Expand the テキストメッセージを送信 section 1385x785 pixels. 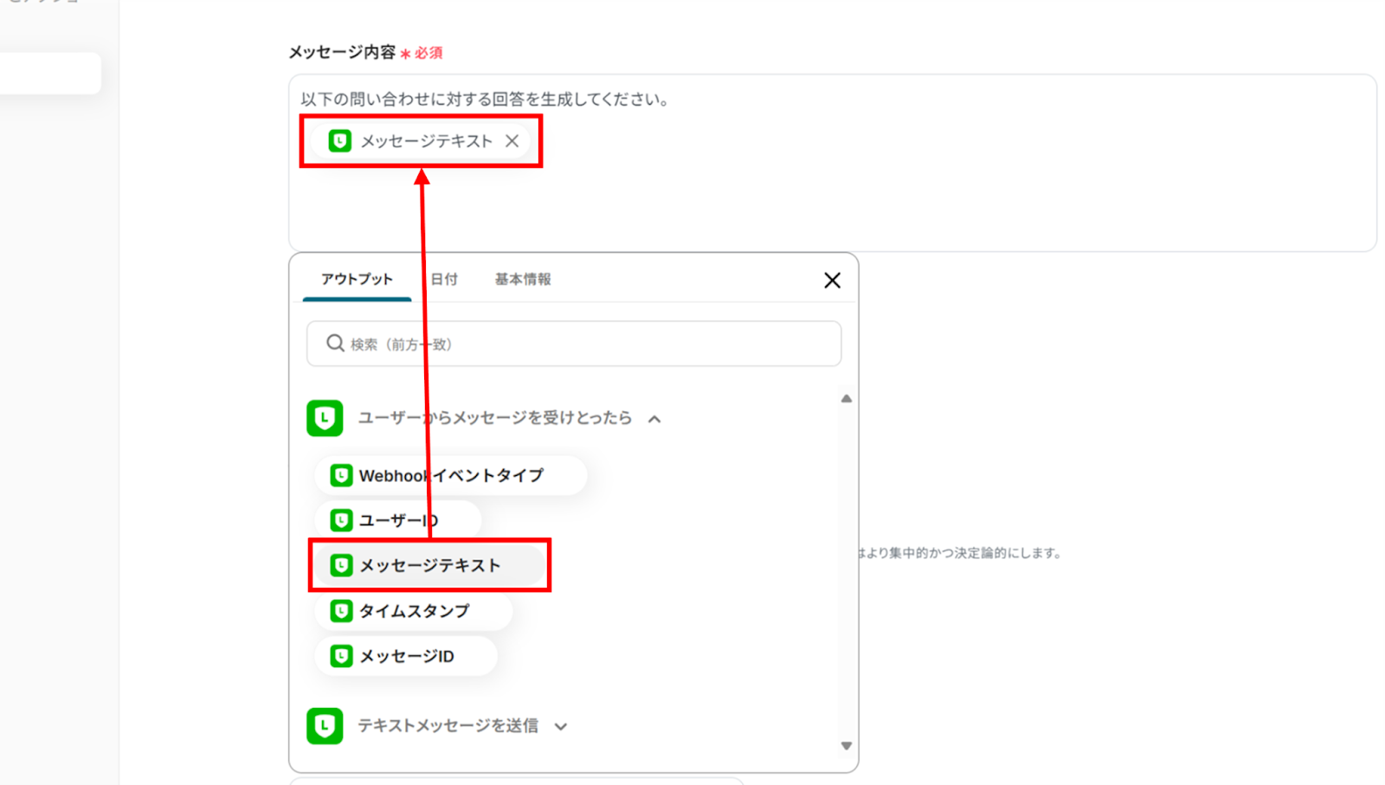561,726
